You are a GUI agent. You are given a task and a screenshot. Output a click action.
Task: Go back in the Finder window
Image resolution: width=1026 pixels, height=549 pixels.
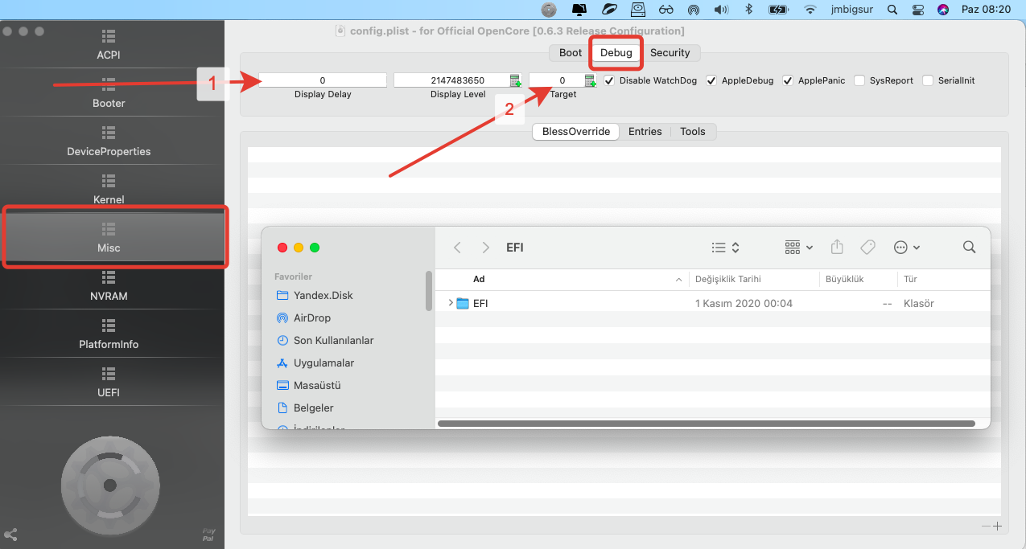(457, 248)
